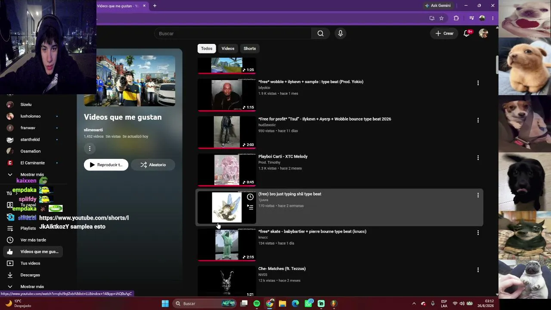Open 'Ver más tarde' in sidebar
The image size is (551, 310).
coord(33,240)
